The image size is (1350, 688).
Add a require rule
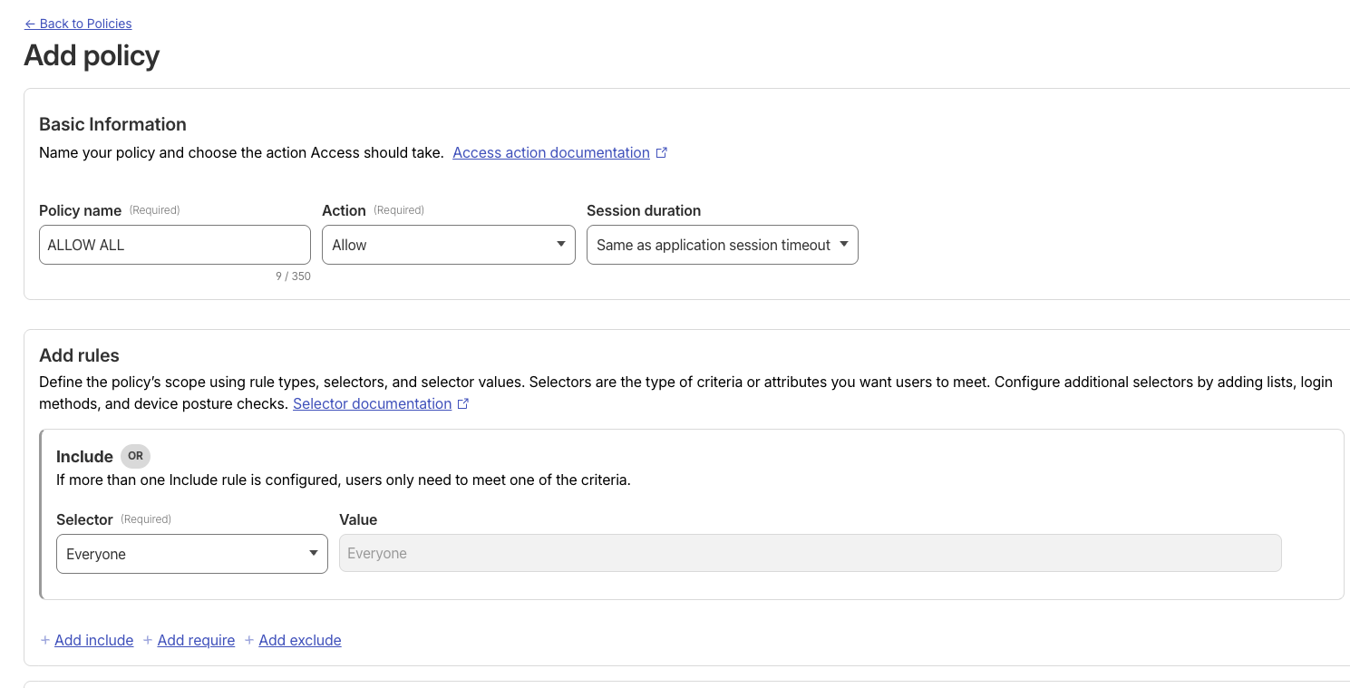[x=196, y=640]
